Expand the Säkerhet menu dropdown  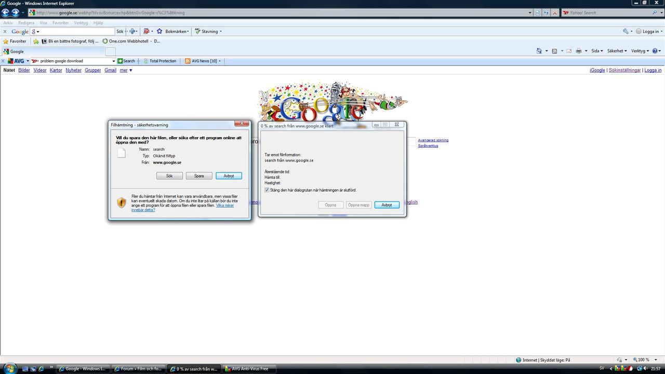[x=627, y=51]
